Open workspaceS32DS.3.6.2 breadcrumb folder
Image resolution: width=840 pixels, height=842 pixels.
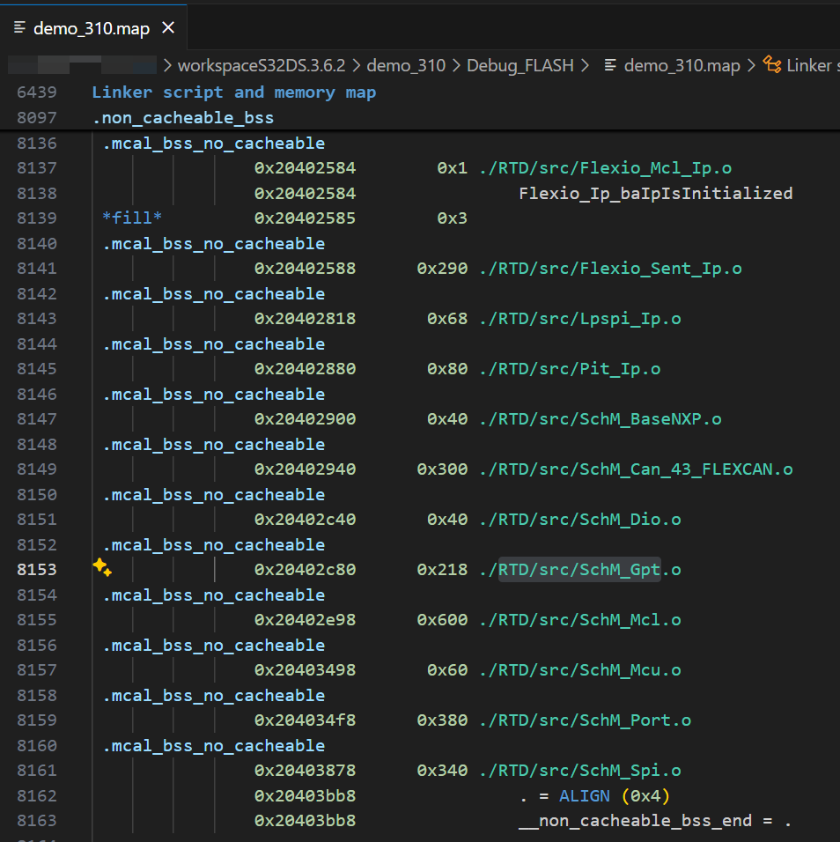click(x=262, y=65)
